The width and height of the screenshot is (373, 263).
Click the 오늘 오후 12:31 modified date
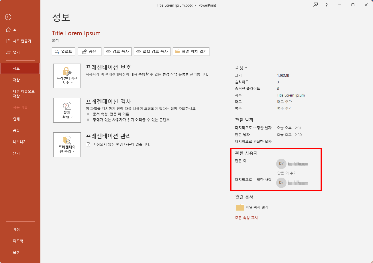point(289,128)
